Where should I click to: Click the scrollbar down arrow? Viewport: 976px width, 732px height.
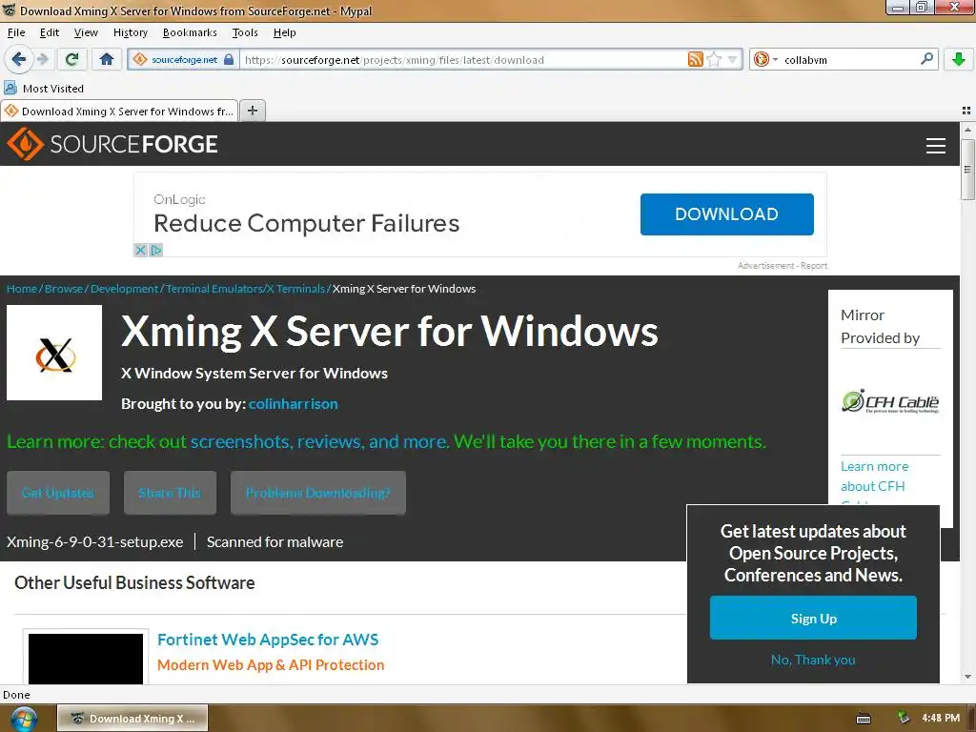pyautogui.click(x=967, y=677)
